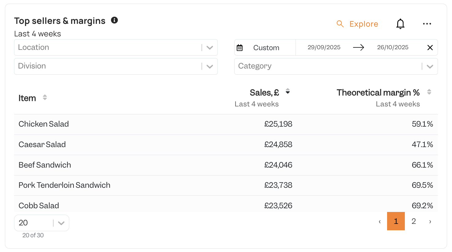
Task: Sort the table by Item column
Action: (45, 97)
